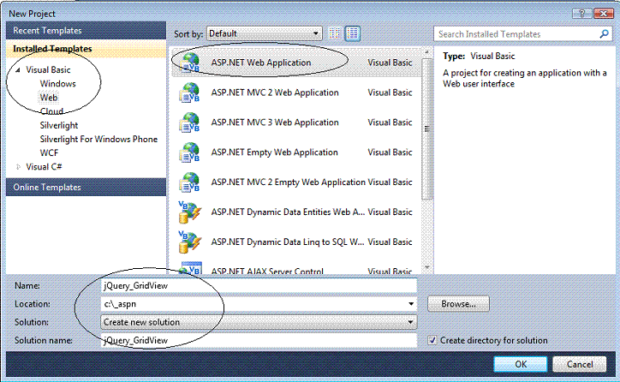620x382 pixels.
Task: Expand the Visual C# tree node
Action: pos(18,167)
